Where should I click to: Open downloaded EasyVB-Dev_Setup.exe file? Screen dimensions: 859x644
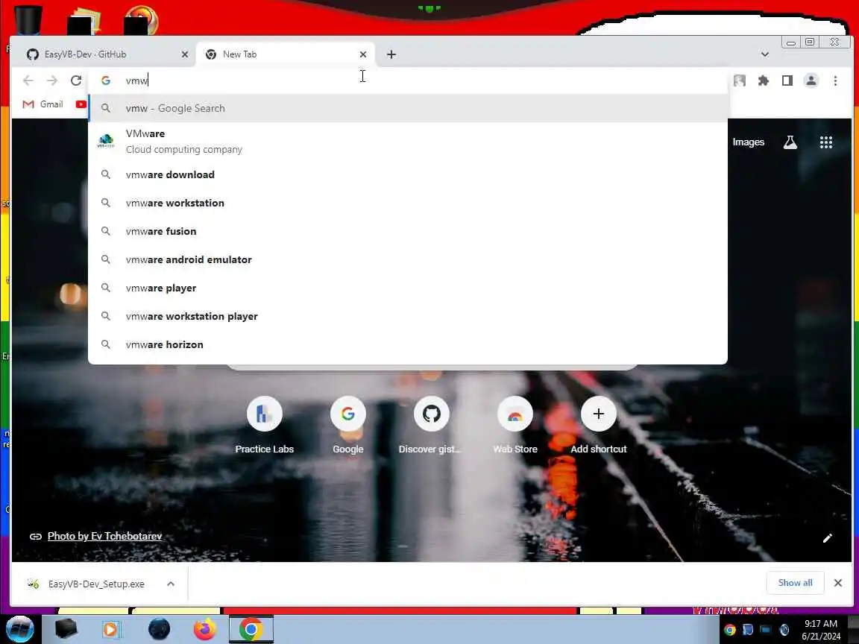tap(88, 584)
